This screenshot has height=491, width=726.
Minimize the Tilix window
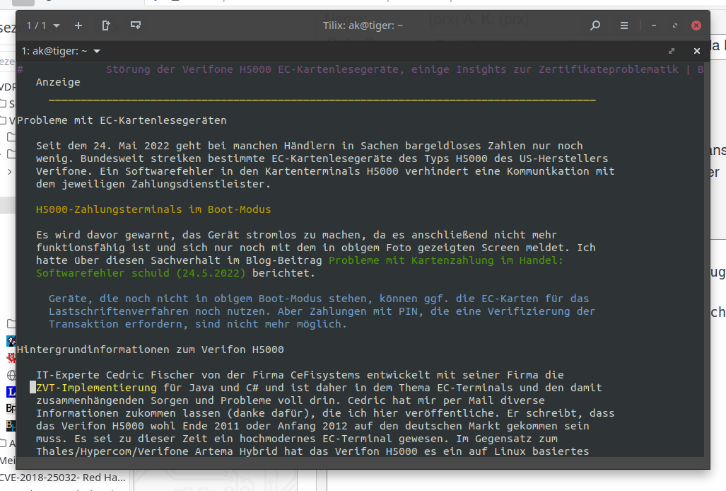tap(654, 25)
